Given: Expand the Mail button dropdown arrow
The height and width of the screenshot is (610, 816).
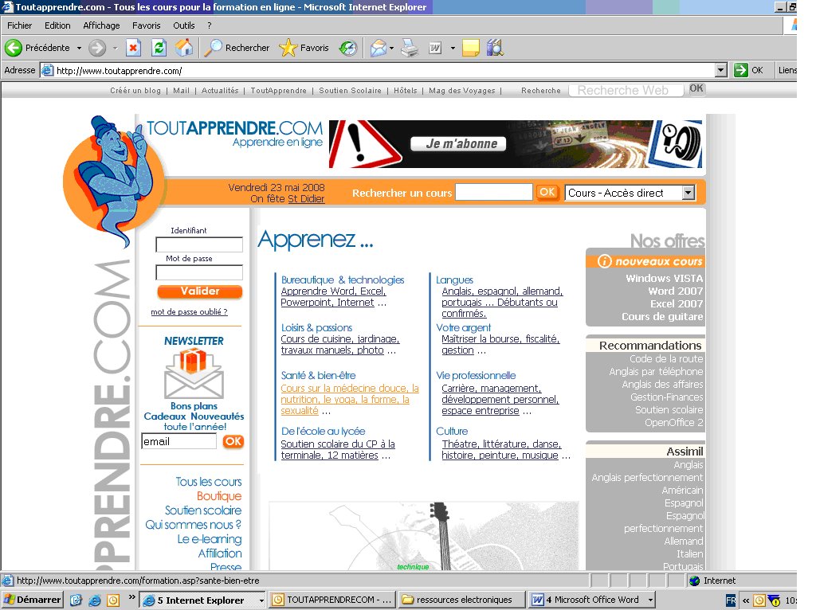Looking at the screenshot, I should pyautogui.click(x=391, y=48).
